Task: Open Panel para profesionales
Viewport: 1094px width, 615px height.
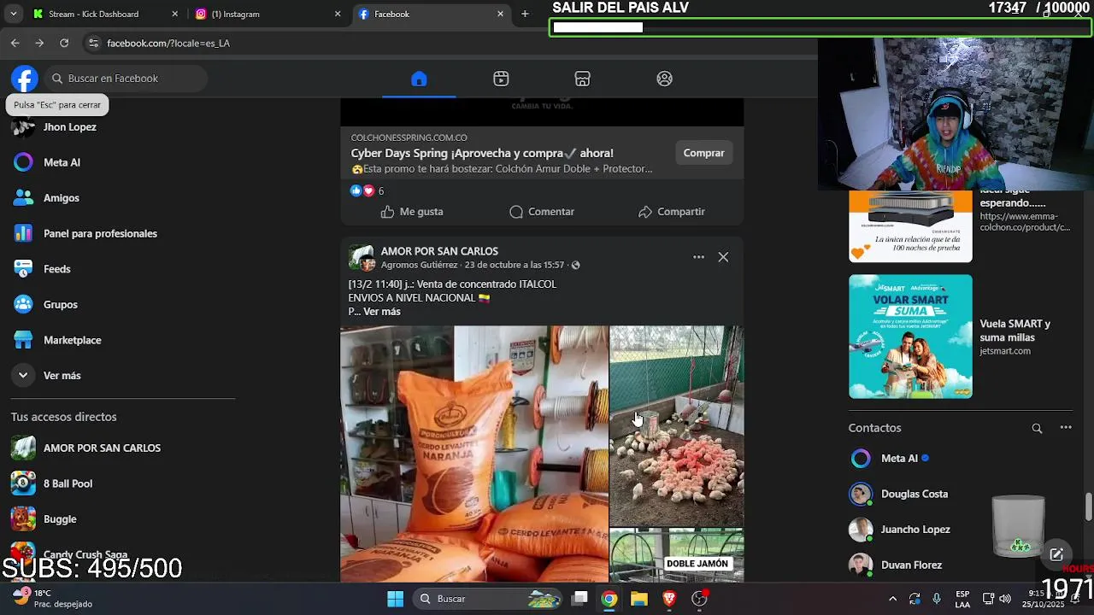Action: tap(100, 233)
